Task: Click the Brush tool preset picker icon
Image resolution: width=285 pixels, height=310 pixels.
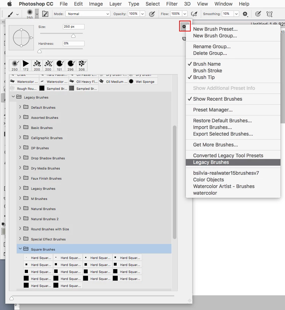Action: coord(10,14)
